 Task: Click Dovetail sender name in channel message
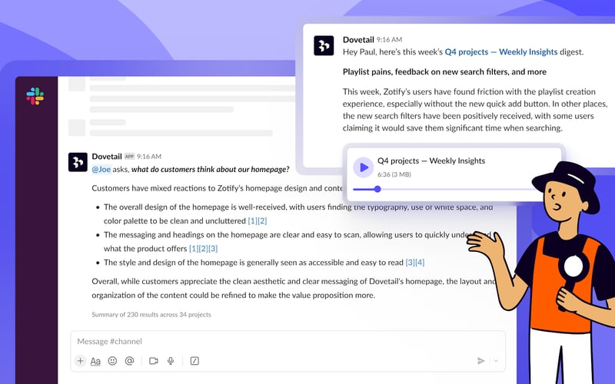pos(107,157)
